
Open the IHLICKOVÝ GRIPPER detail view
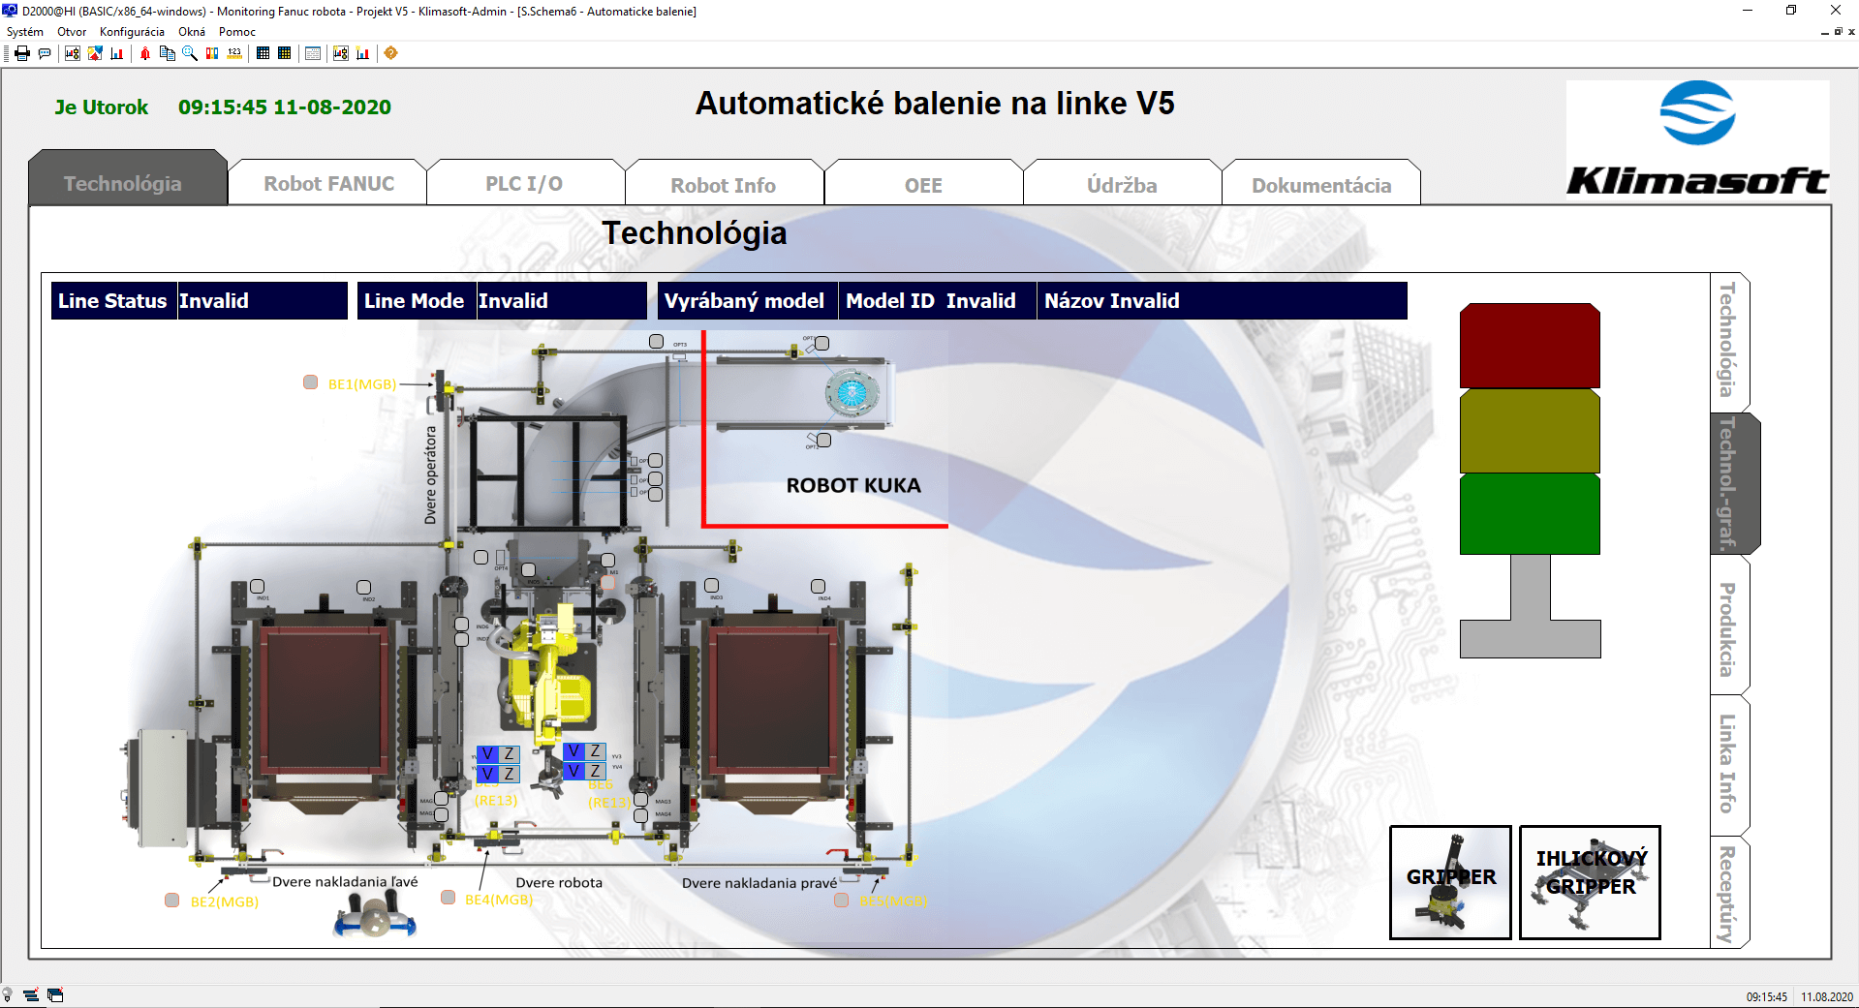(1590, 882)
